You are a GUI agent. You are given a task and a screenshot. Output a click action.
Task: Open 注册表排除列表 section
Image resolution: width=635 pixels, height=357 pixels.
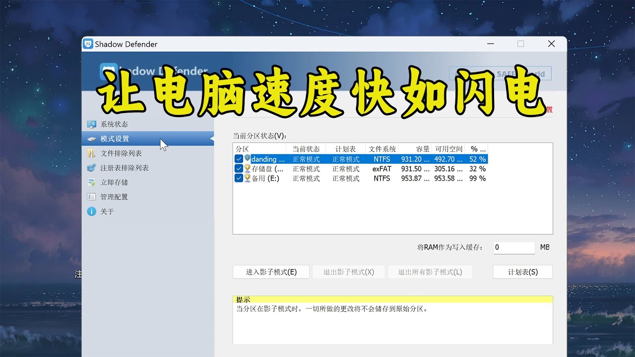(x=125, y=168)
